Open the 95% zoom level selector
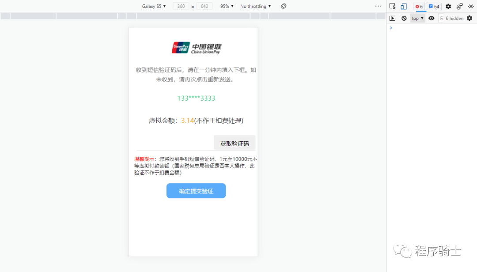 coord(226,6)
